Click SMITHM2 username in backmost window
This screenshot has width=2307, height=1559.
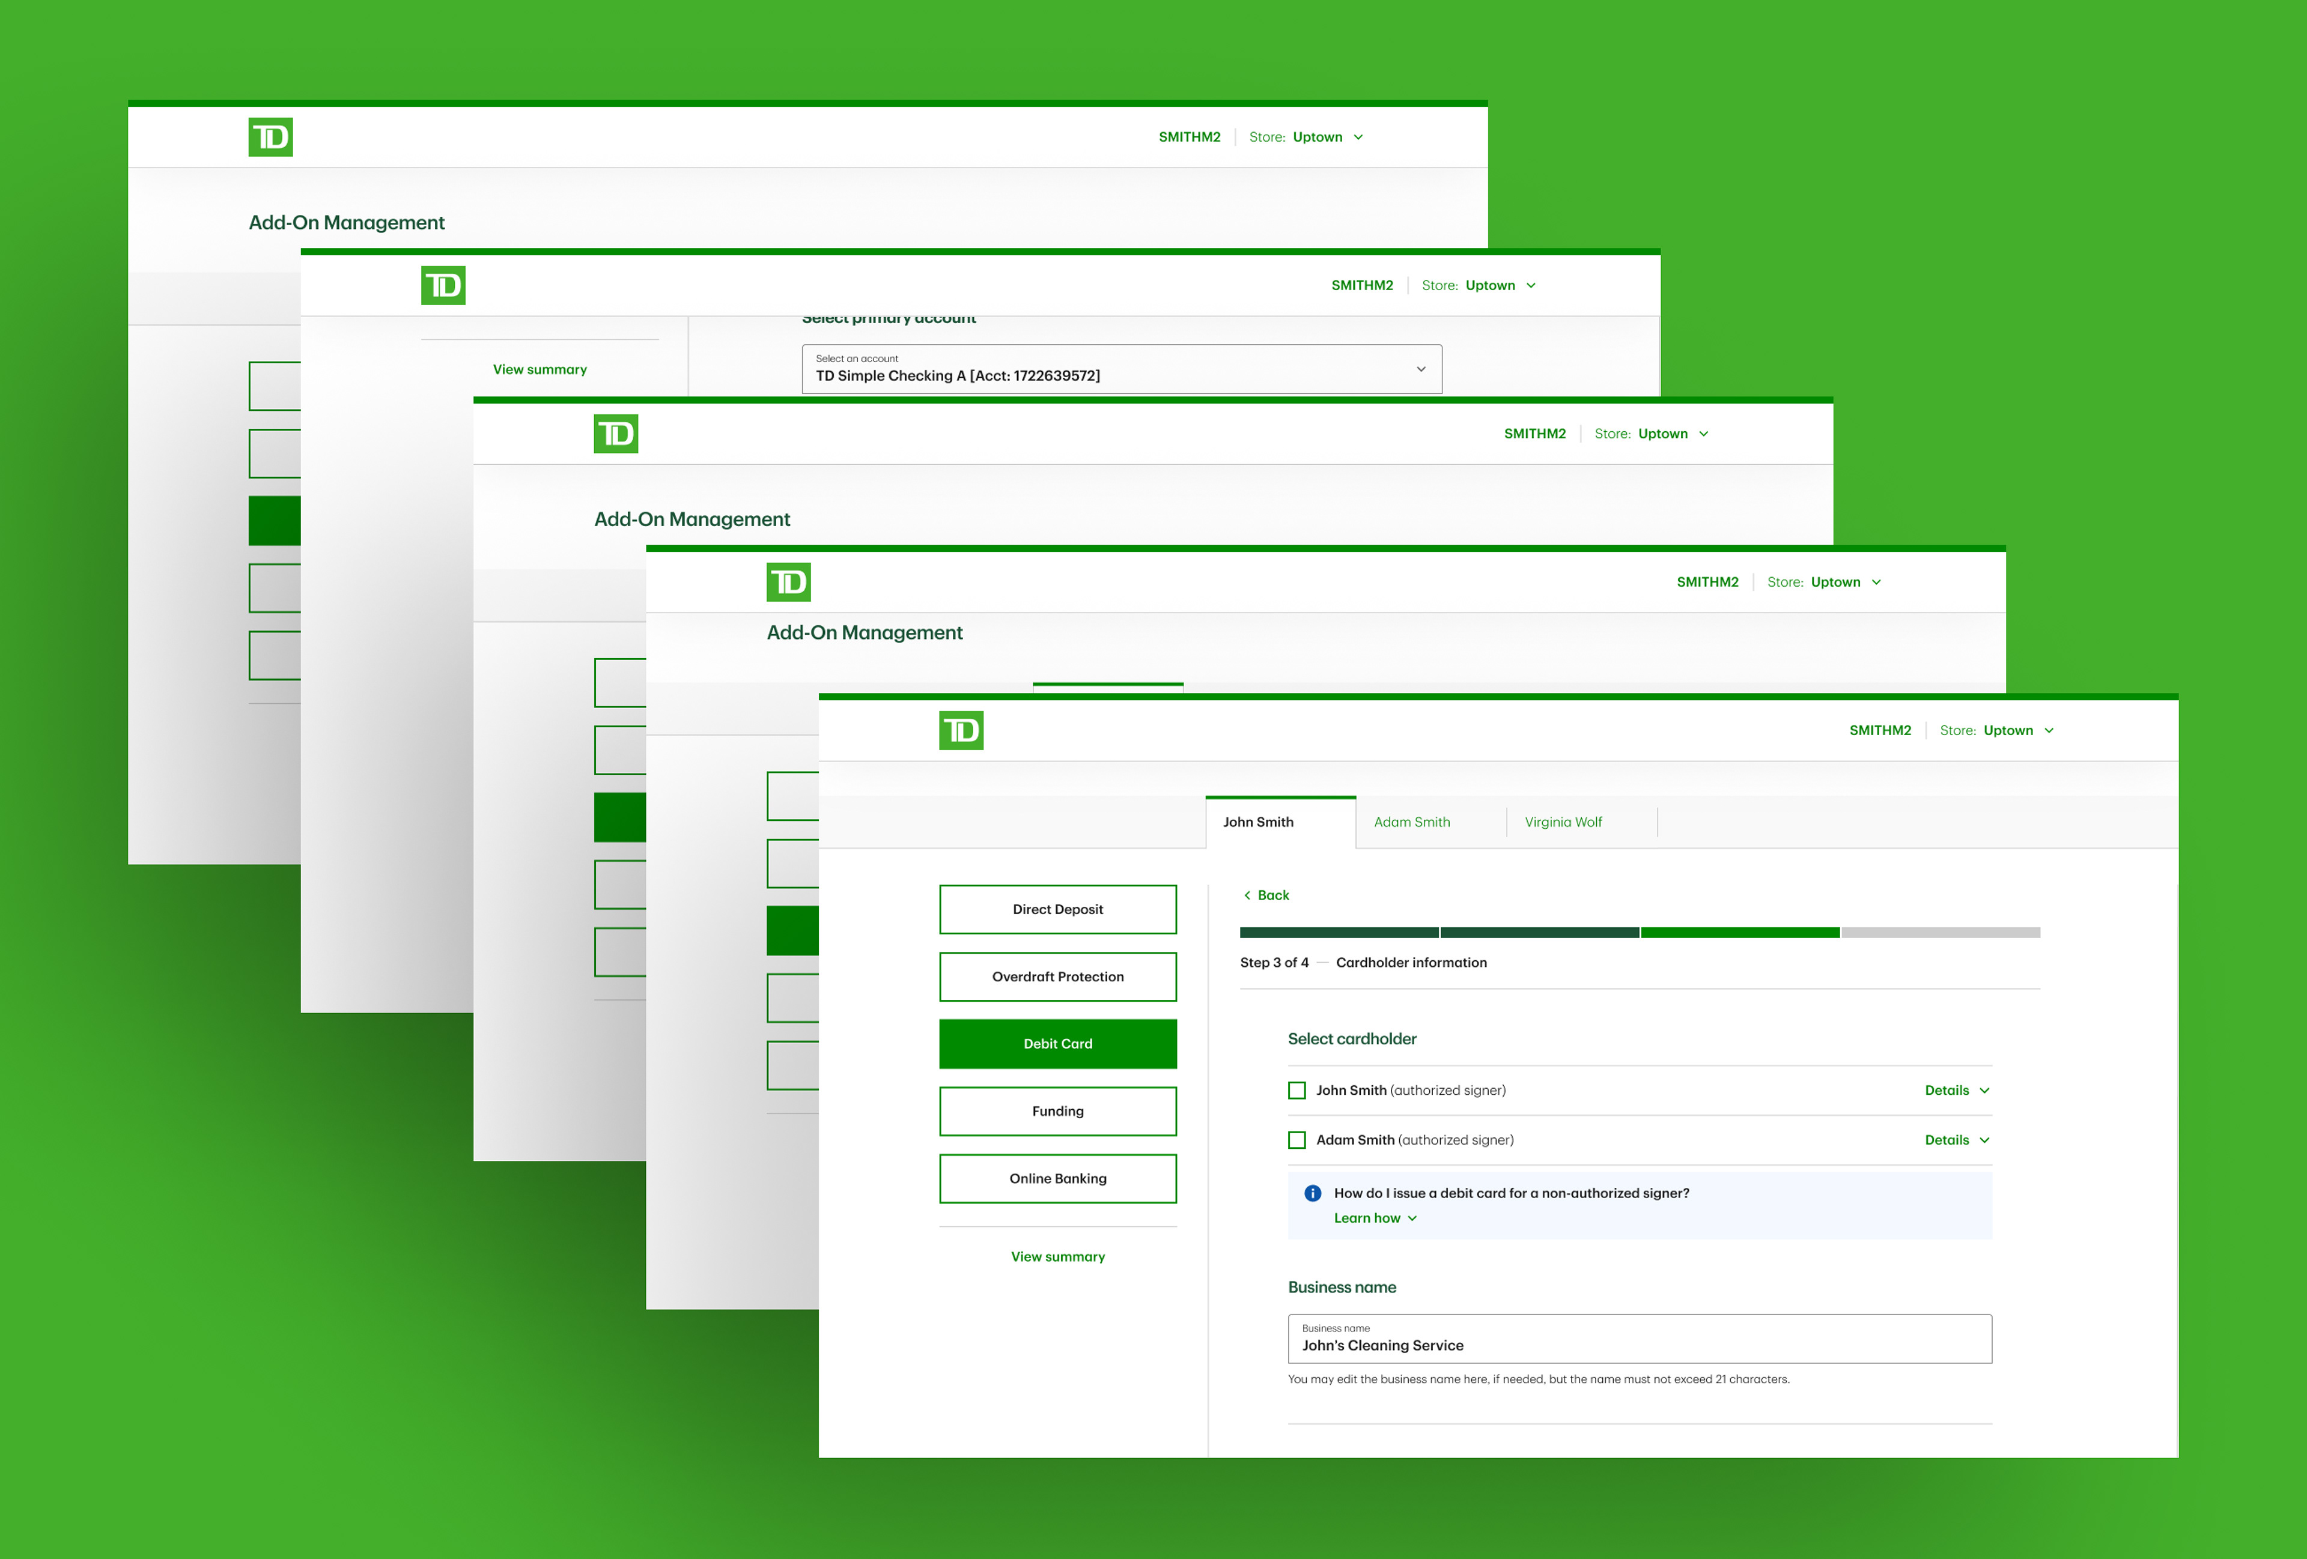[1189, 137]
